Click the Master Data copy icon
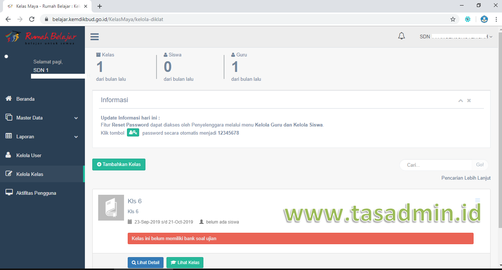 tap(9, 117)
